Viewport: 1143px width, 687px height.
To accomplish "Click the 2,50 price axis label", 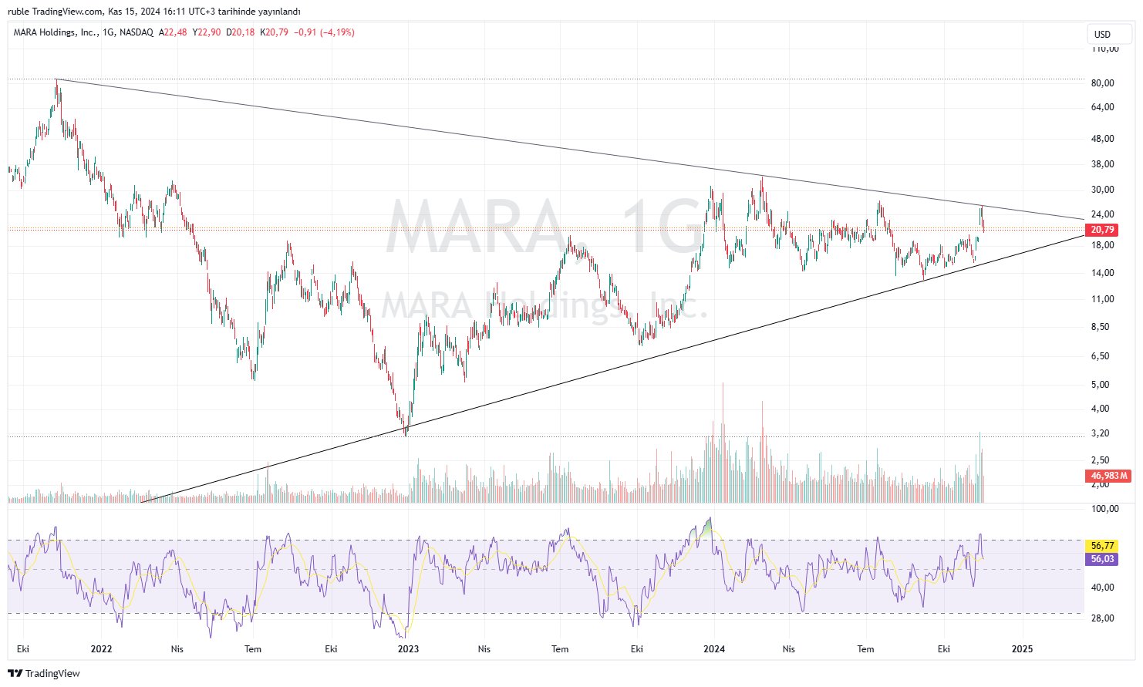I will tap(1101, 460).
